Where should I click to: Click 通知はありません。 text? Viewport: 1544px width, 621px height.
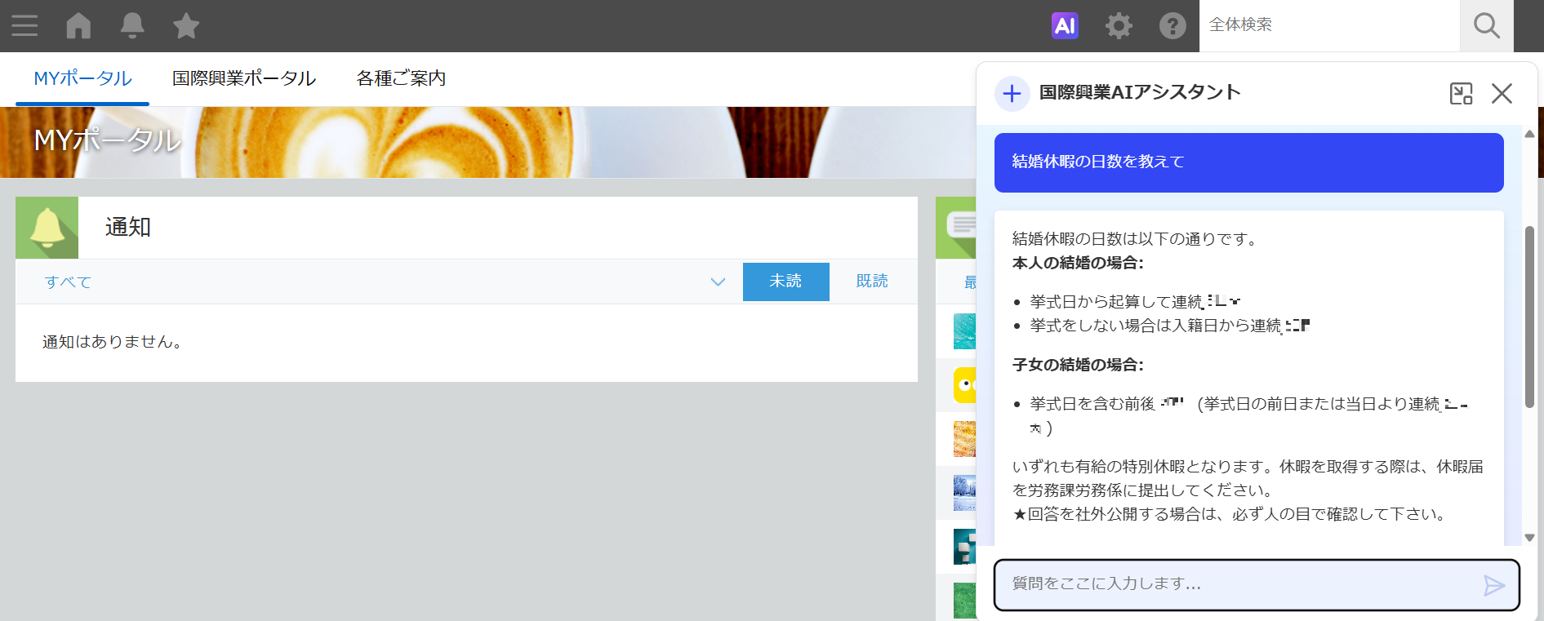[114, 342]
